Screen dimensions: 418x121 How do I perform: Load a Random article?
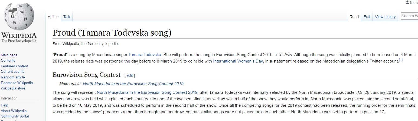coord(13,77)
